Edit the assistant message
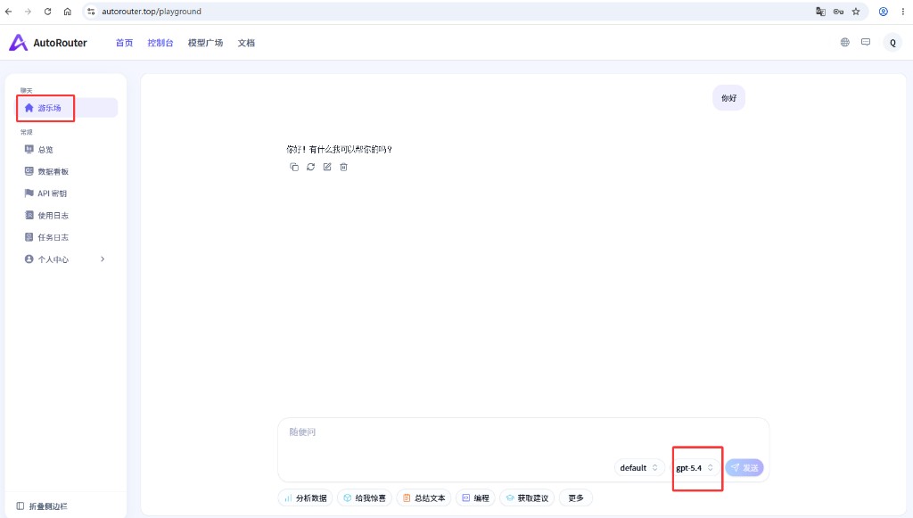Image resolution: width=913 pixels, height=518 pixels. tap(327, 167)
